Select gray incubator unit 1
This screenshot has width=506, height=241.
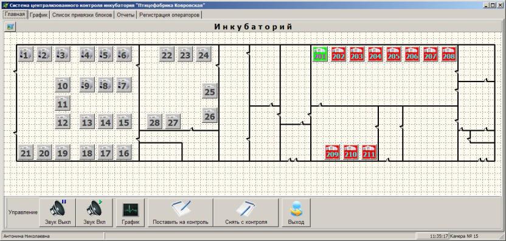tap(26, 54)
